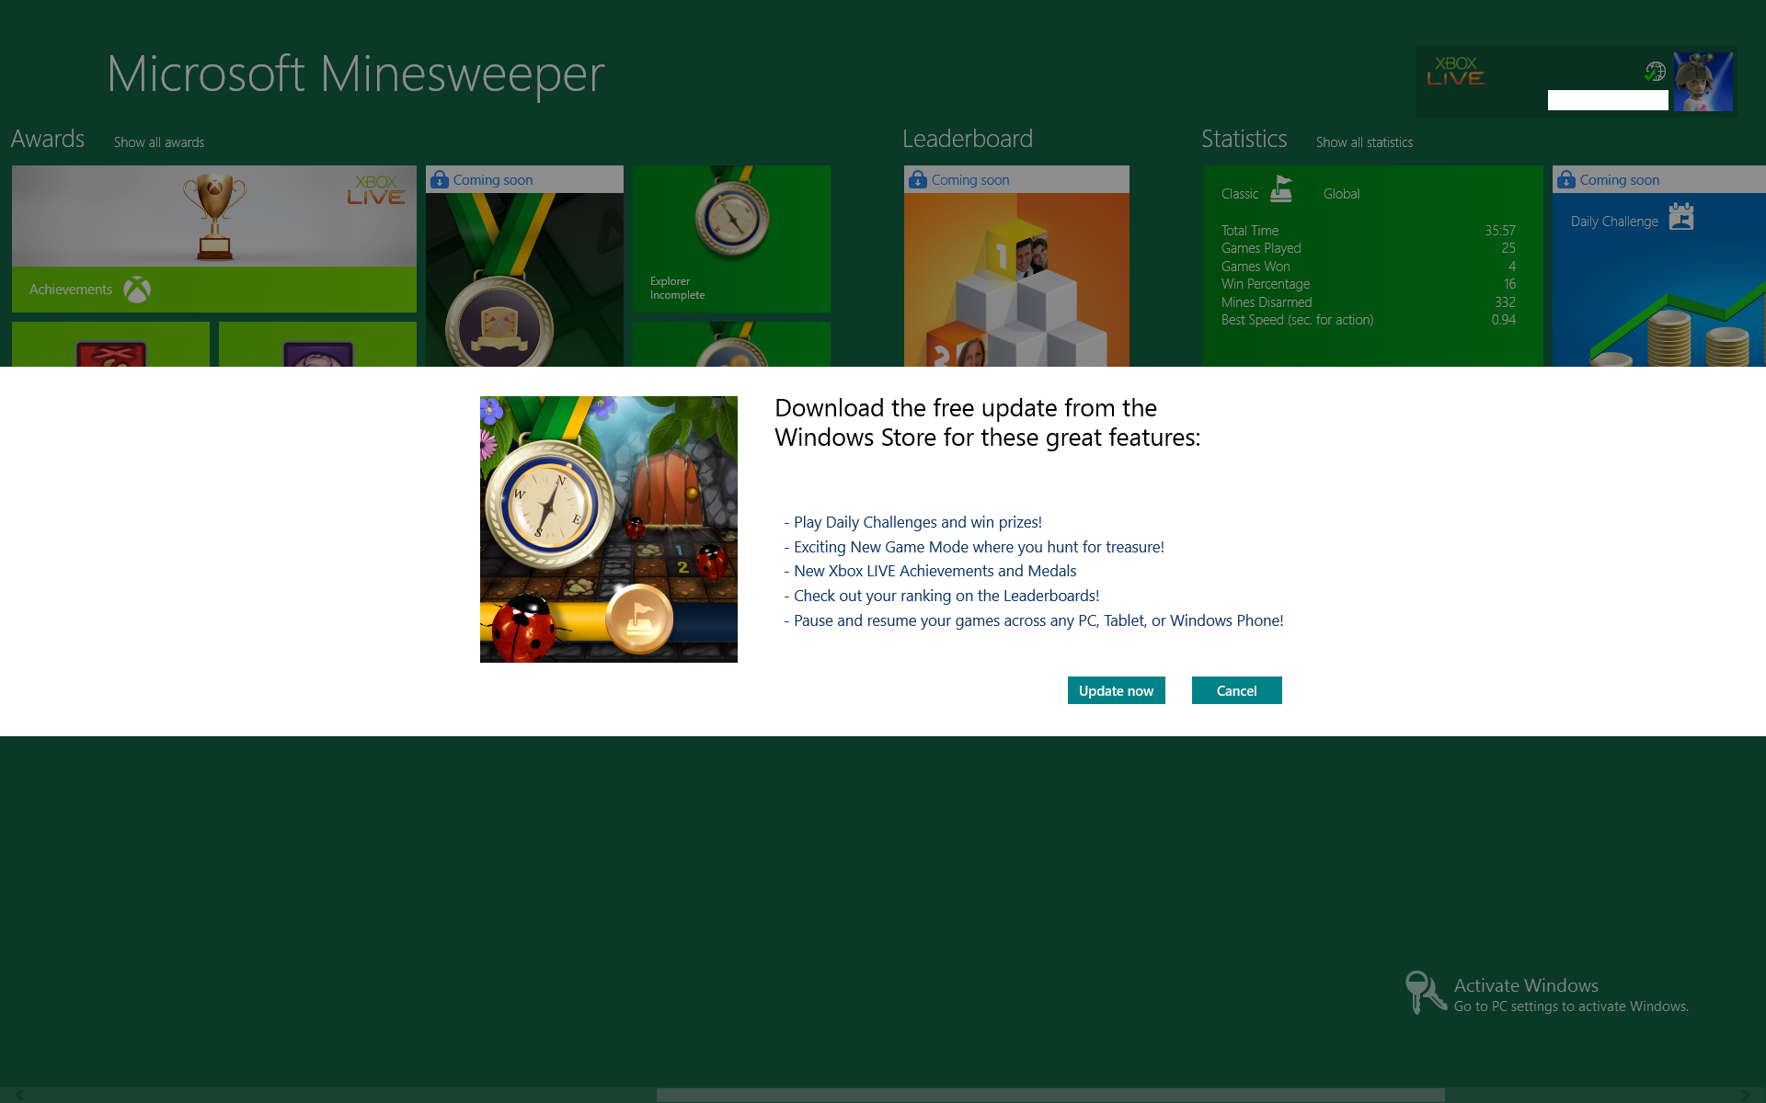
Task: Click the Statistics section heading
Action: pos(1244,139)
